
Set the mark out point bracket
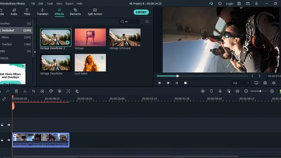click(x=259, y=76)
